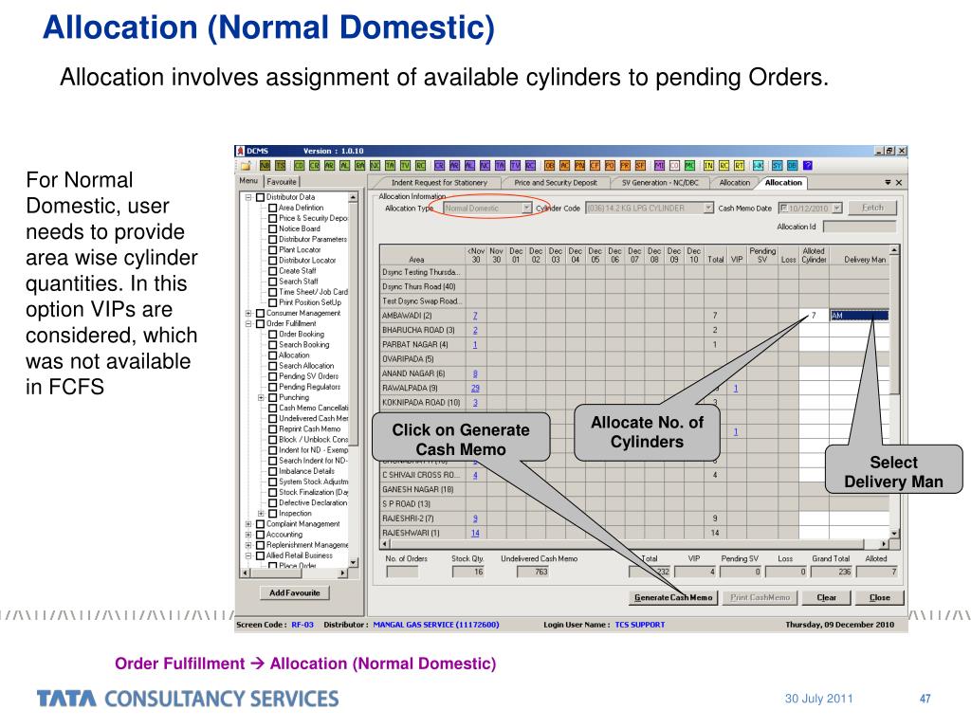
Task: Open the RAWALPADA pending orders link 29
Action: [x=475, y=388]
